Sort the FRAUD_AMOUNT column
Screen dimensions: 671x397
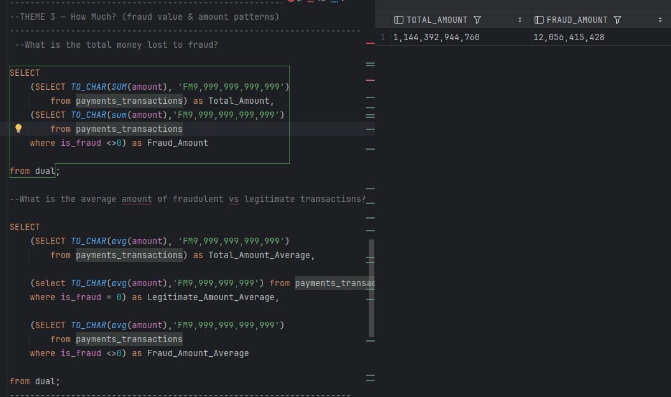pyautogui.click(x=660, y=20)
